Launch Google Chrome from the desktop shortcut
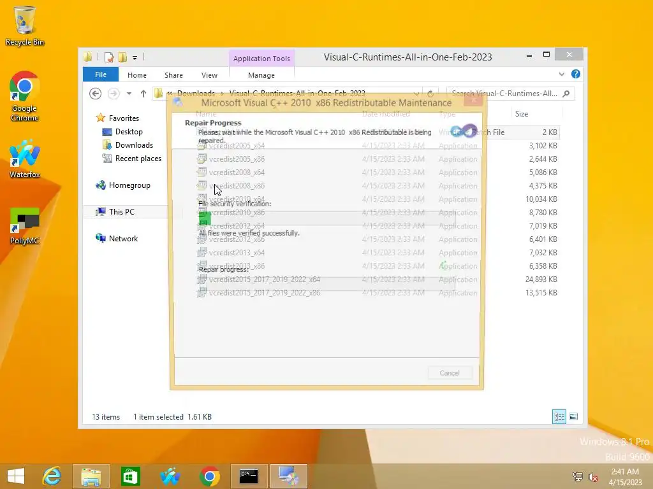The height and width of the screenshot is (489, 653). [25, 96]
